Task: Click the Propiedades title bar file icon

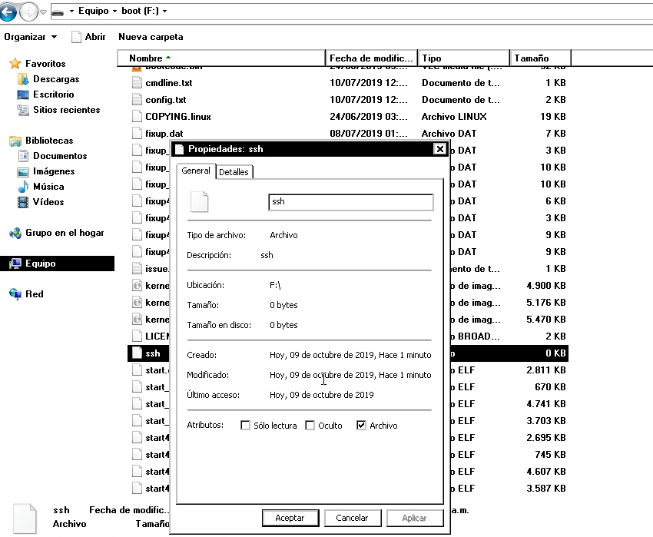Action: (180, 149)
